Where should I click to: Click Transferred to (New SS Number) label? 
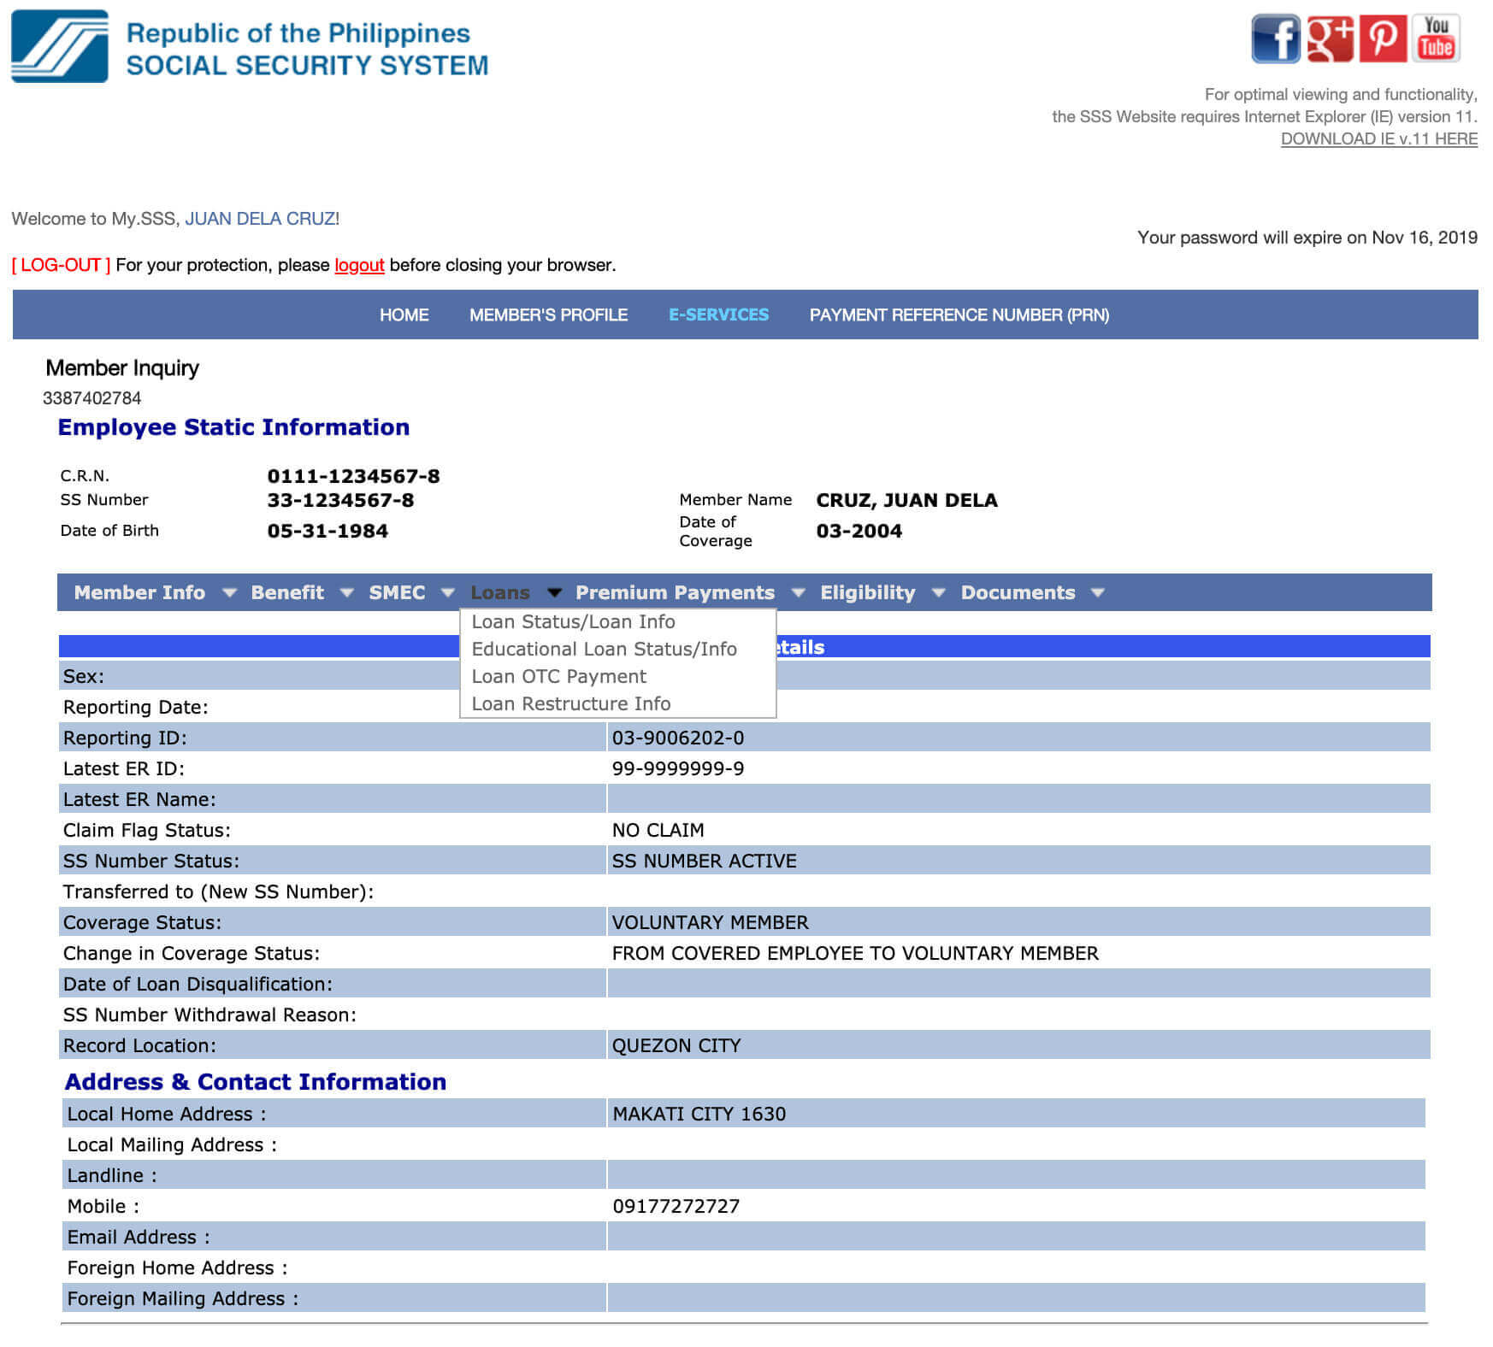pos(218,891)
